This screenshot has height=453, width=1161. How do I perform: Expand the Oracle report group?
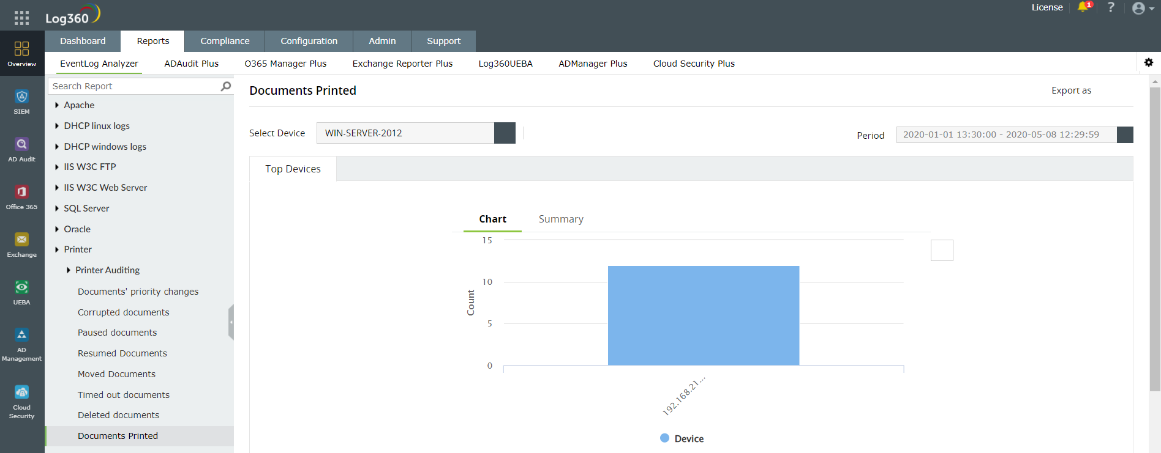(57, 229)
